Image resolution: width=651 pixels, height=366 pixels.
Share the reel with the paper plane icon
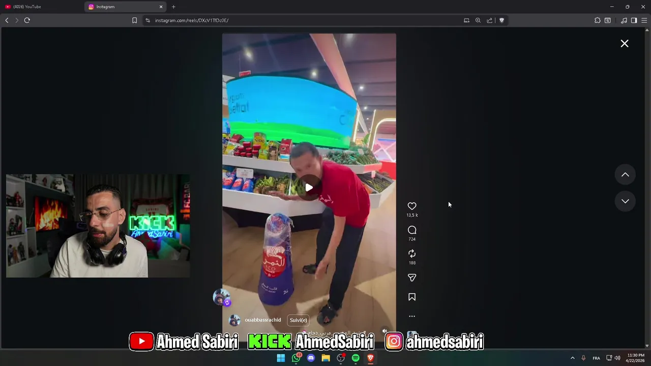coord(412,278)
